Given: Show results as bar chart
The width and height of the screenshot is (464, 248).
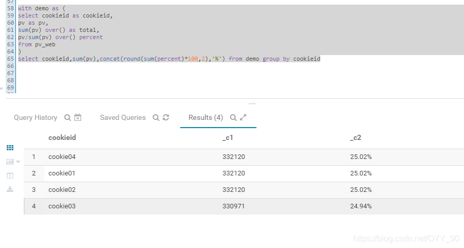Looking at the screenshot, I should coord(10,162).
